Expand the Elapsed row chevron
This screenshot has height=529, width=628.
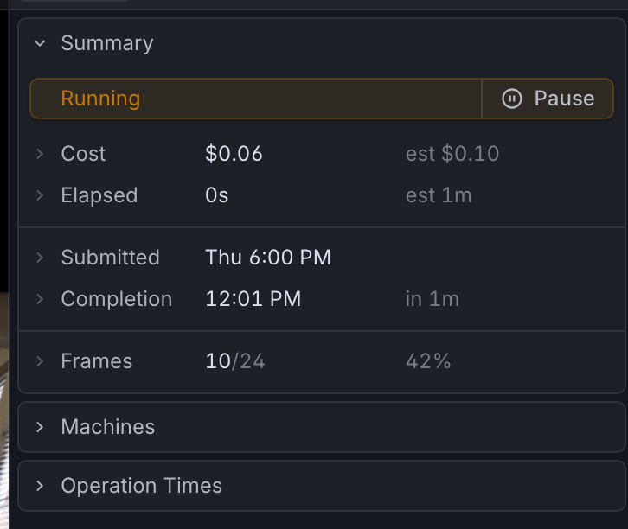coord(40,195)
